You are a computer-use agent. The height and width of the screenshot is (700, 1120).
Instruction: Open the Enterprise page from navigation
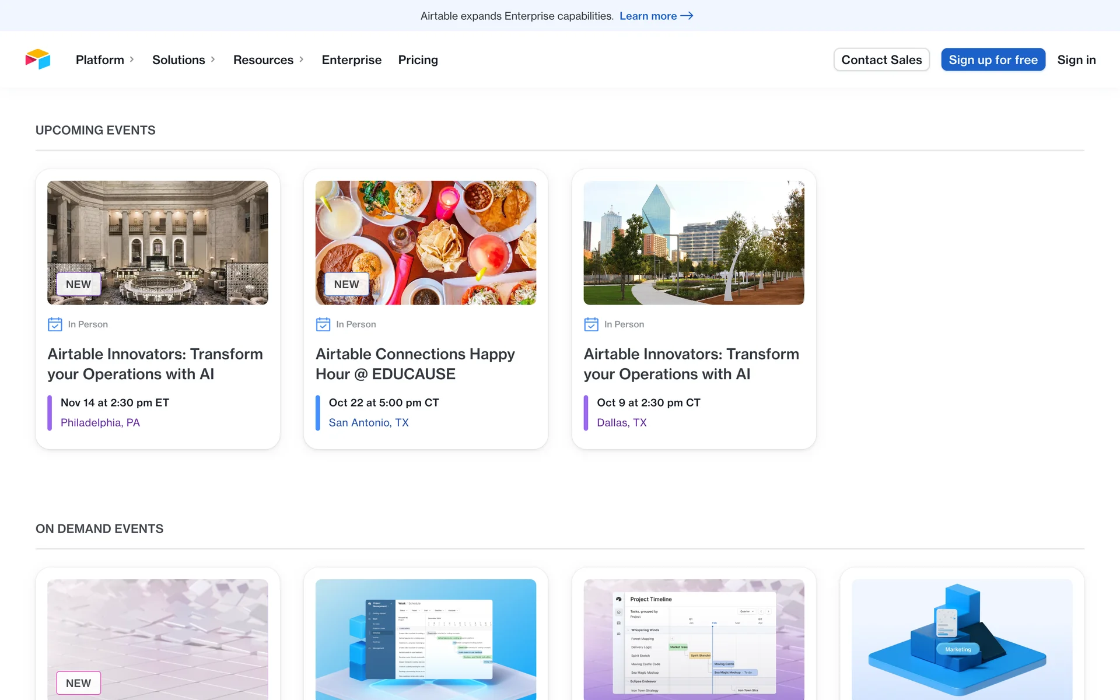[x=351, y=60]
